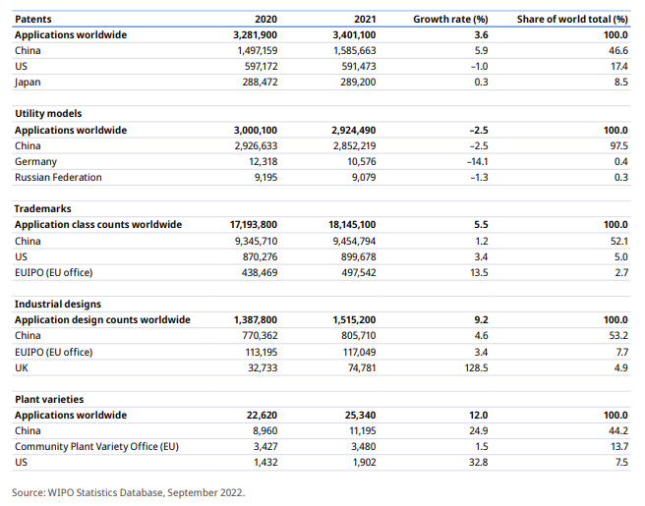
Task: Select the 2021 column header
Action: point(365,19)
